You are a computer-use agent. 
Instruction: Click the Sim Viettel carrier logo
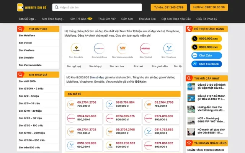(145, 49)
